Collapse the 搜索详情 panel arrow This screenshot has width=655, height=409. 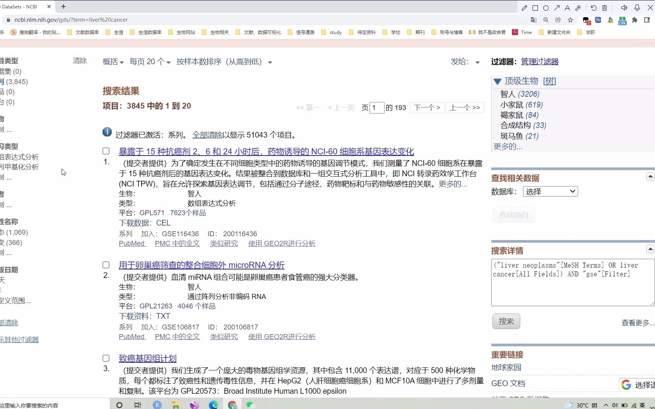click(650, 249)
